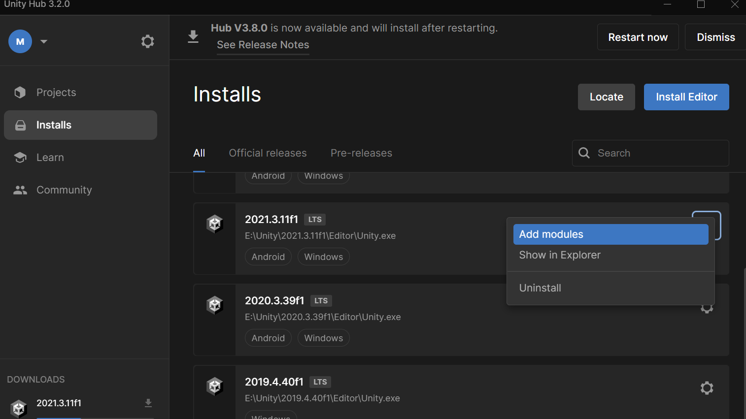
Task: Click the DOWNLOADS section header
Action: [x=36, y=380]
